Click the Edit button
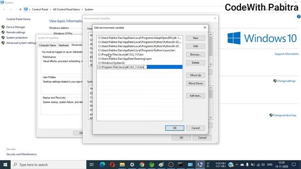This screenshot has width=301, height=169. 196,46
